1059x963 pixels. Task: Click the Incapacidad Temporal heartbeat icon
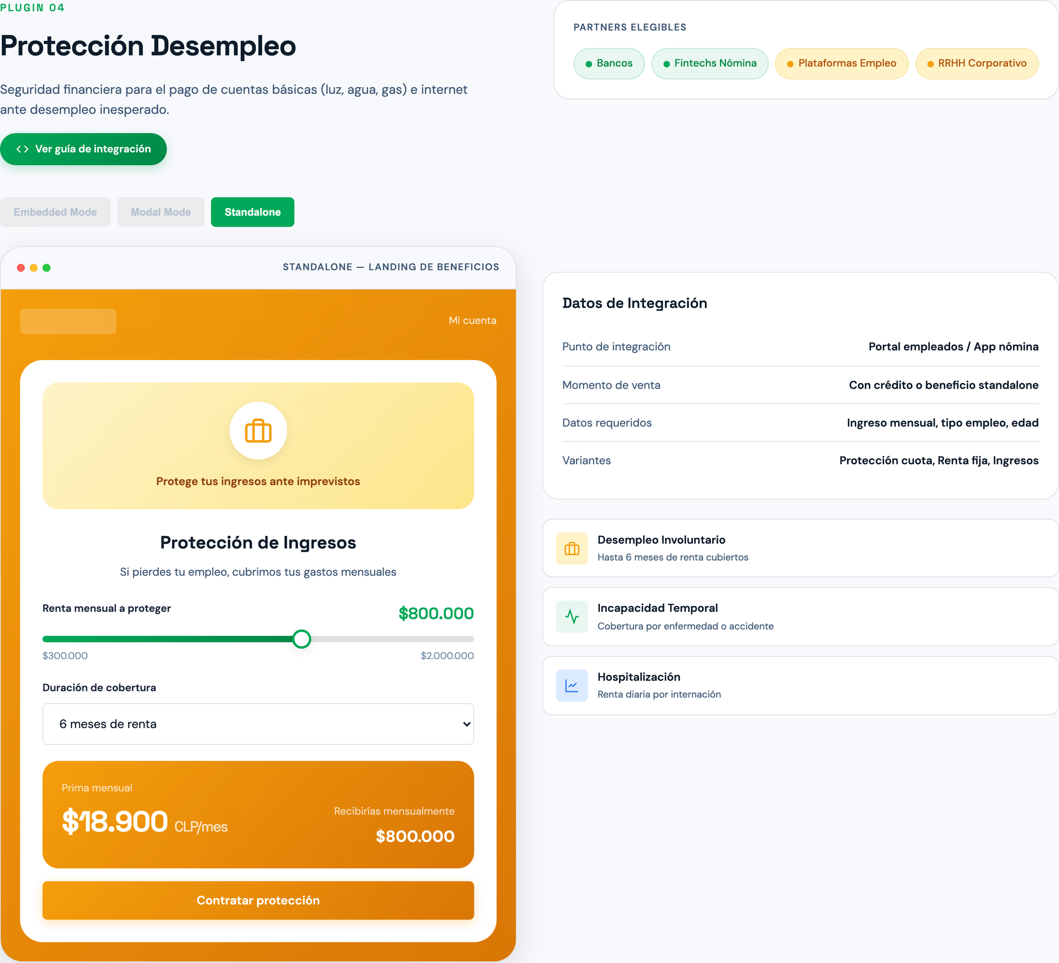click(572, 616)
